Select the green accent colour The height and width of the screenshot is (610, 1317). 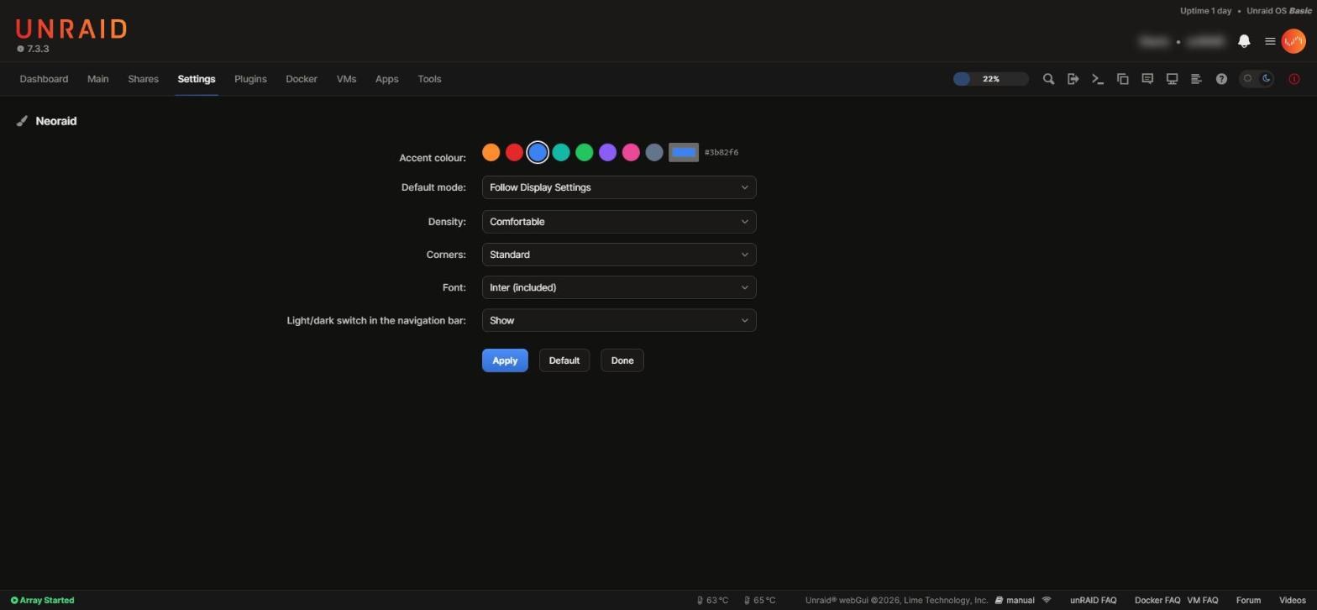point(585,152)
